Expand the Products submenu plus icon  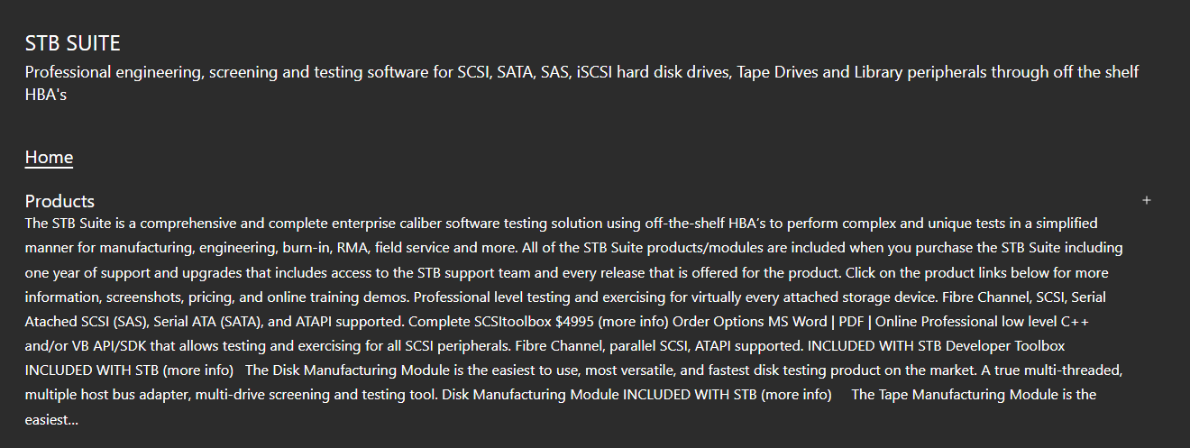pos(1147,200)
